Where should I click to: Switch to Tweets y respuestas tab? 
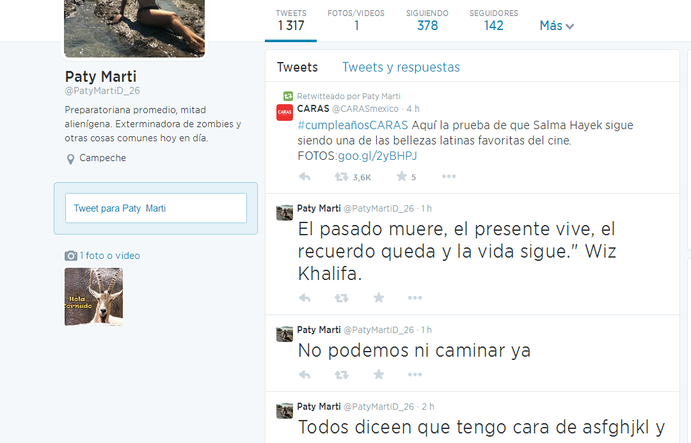coord(401,67)
